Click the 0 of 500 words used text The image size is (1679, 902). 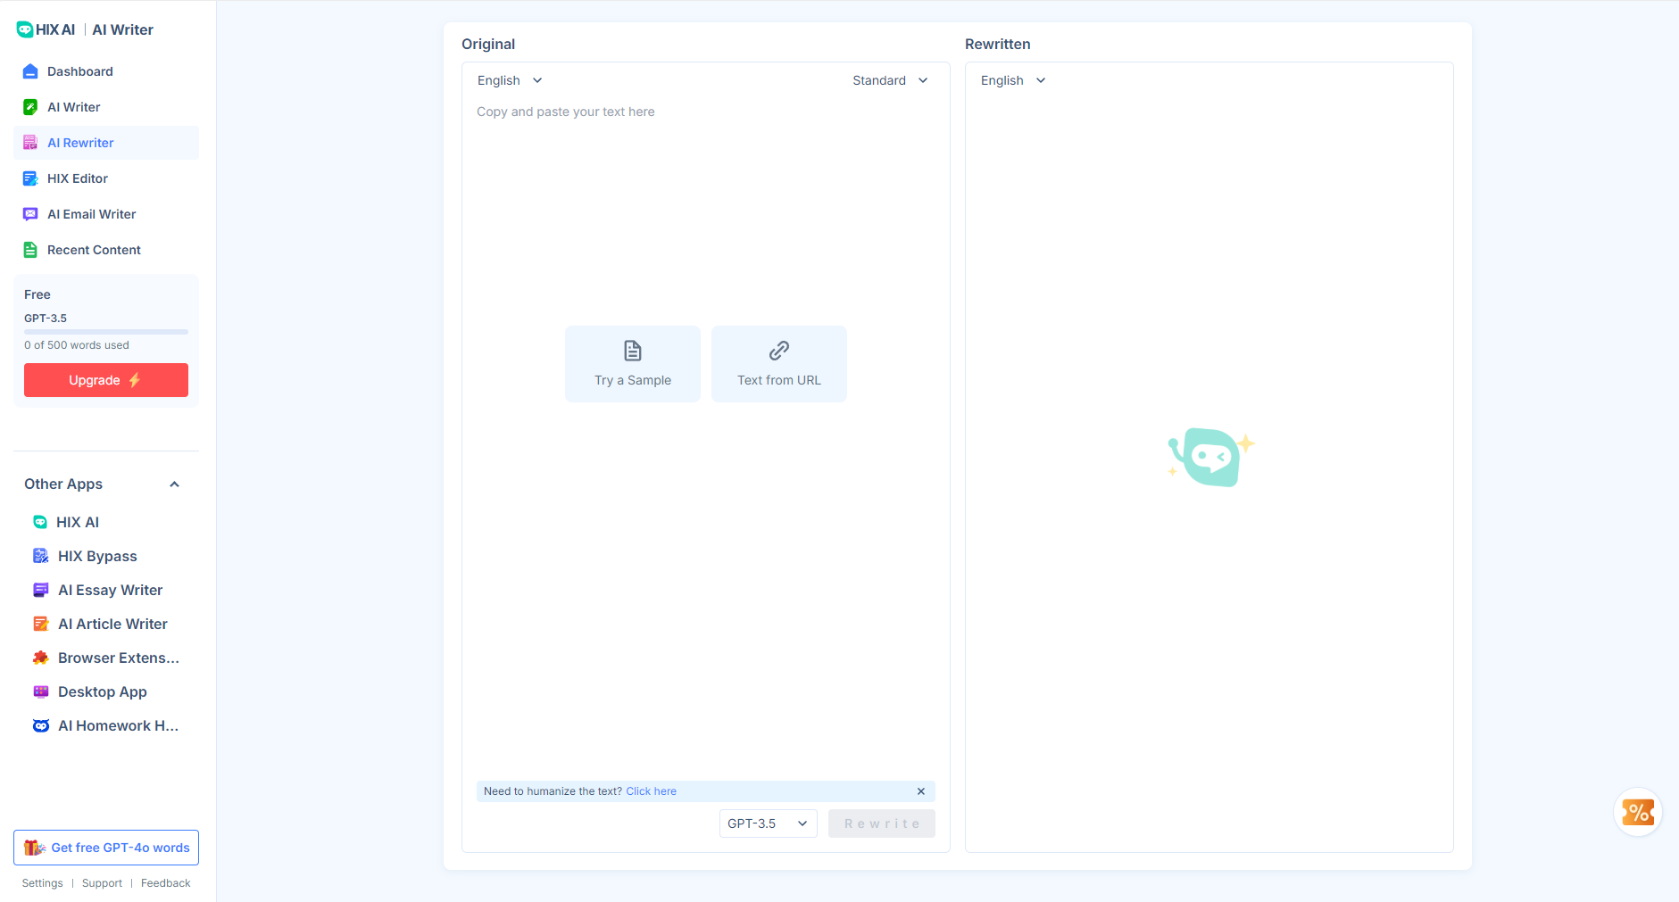click(x=77, y=345)
